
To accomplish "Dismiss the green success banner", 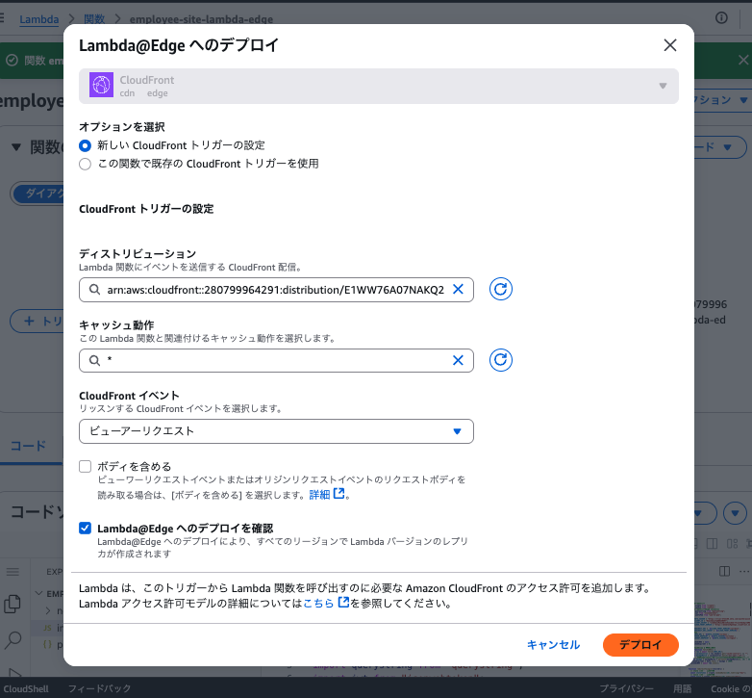I will click(743, 60).
